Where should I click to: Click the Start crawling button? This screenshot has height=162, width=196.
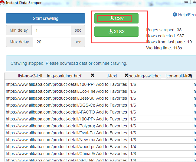tap(45, 18)
